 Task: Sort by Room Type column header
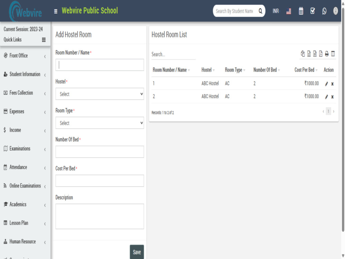pyautogui.click(x=235, y=70)
